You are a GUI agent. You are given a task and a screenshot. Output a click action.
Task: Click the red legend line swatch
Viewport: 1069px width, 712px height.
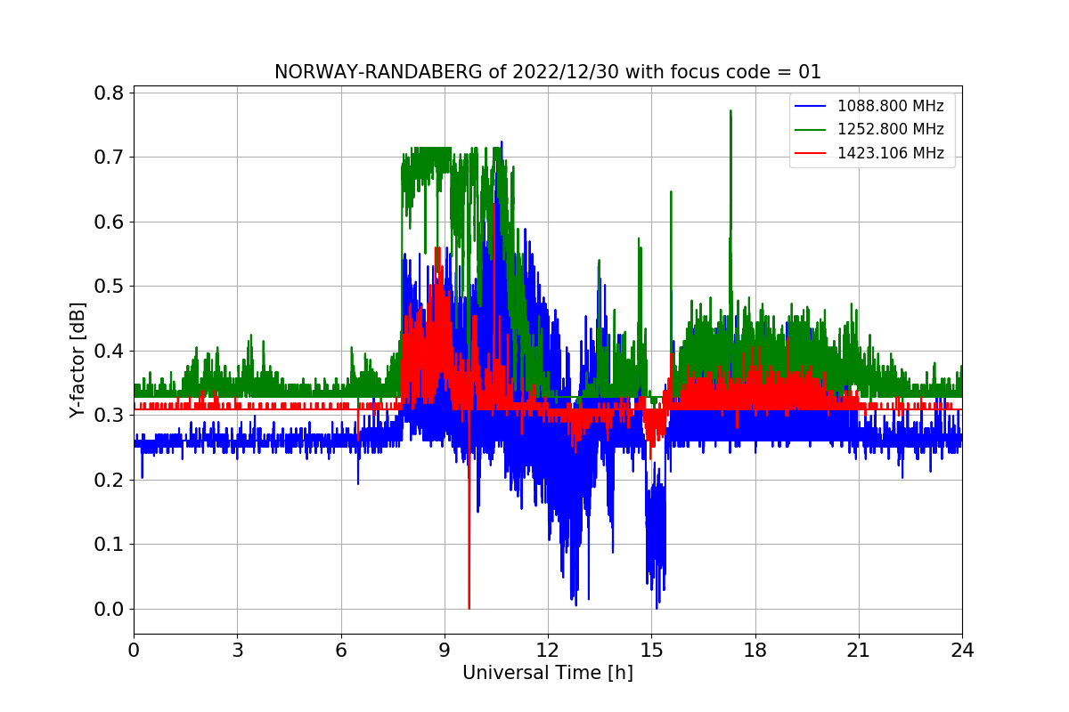[x=811, y=153]
